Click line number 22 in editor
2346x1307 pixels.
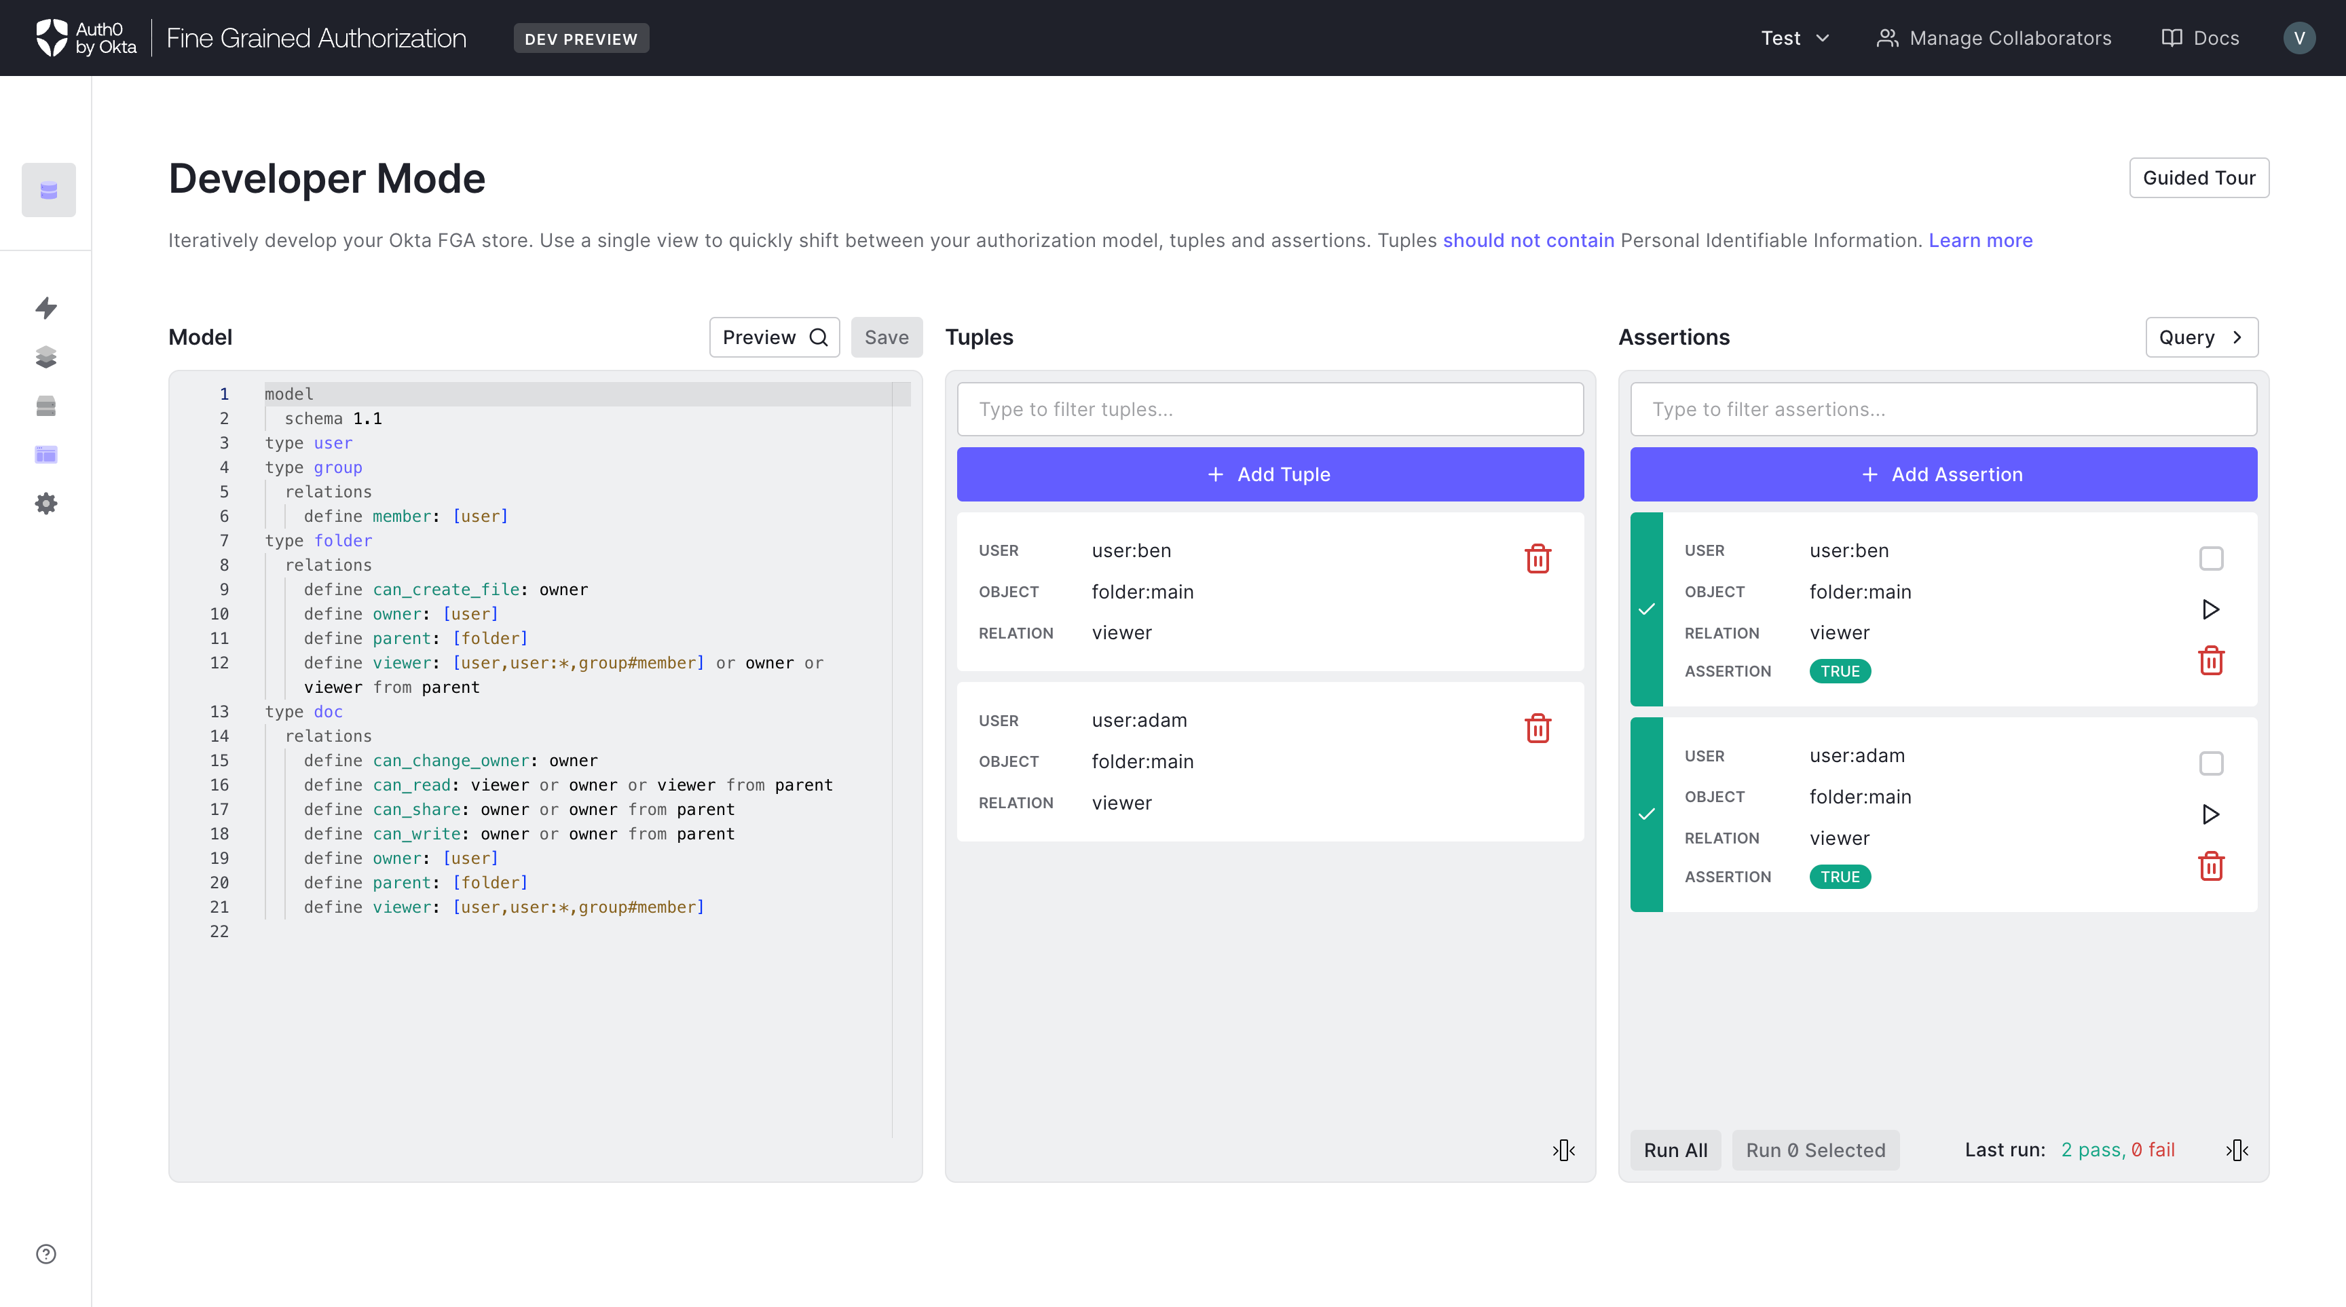219,931
